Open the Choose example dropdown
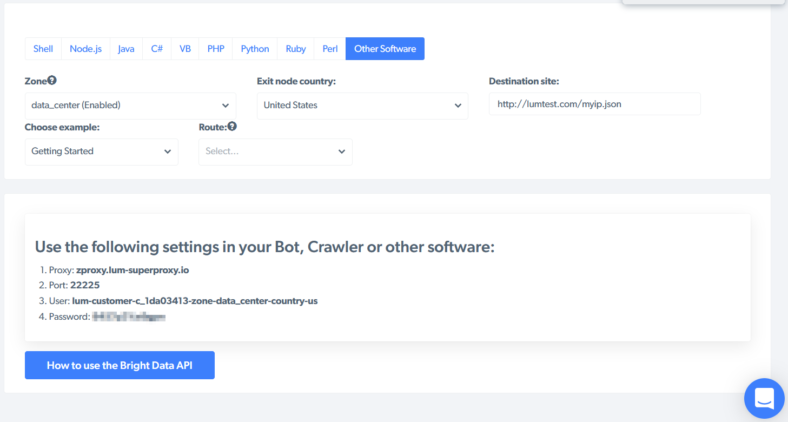The width and height of the screenshot is (788, 422). point(102,151)
